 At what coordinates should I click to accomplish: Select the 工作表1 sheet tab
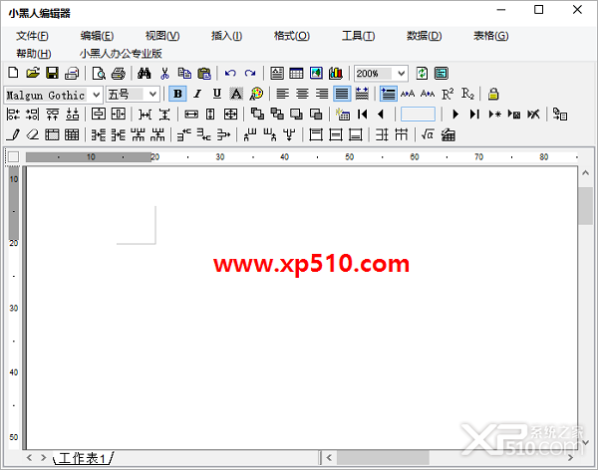(x=83, y=458)
